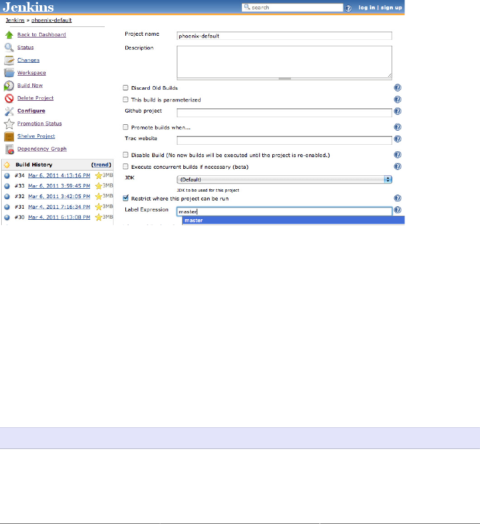Click the Jenkins logo header

click(x=28, y=8)
